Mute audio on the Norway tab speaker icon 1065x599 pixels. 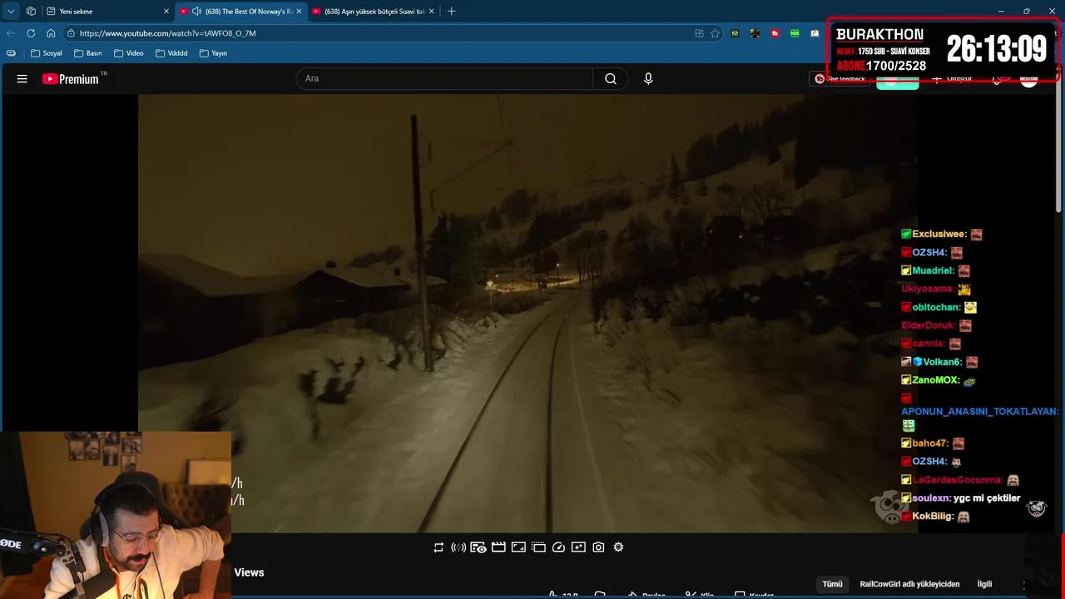pos(197,12)
